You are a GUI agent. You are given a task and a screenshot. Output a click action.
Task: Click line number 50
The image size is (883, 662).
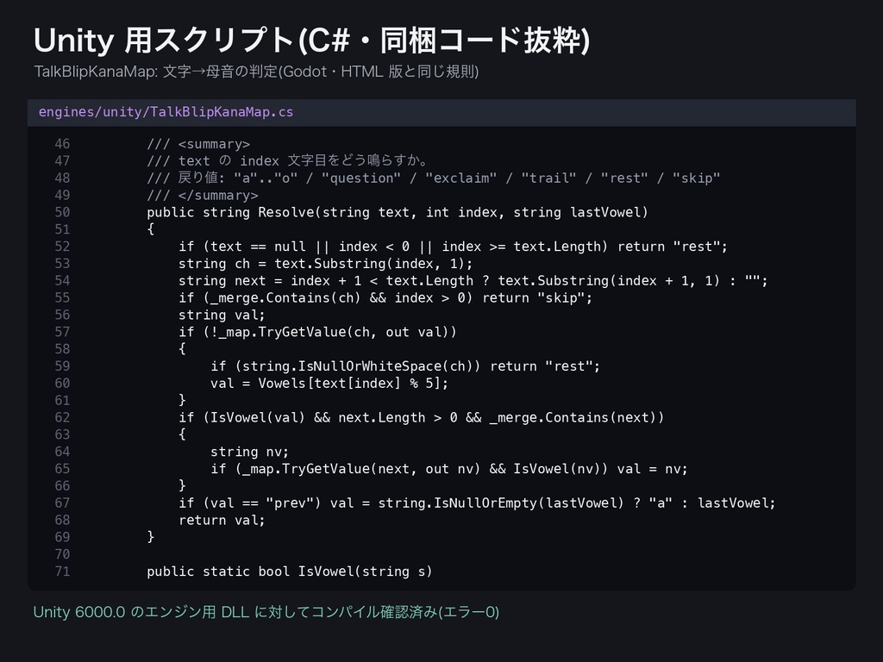point(62,212)
